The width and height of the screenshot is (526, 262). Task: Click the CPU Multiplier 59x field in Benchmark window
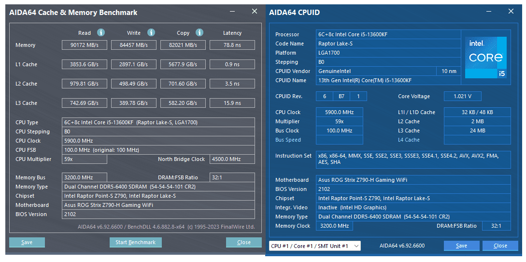point(85,159)
